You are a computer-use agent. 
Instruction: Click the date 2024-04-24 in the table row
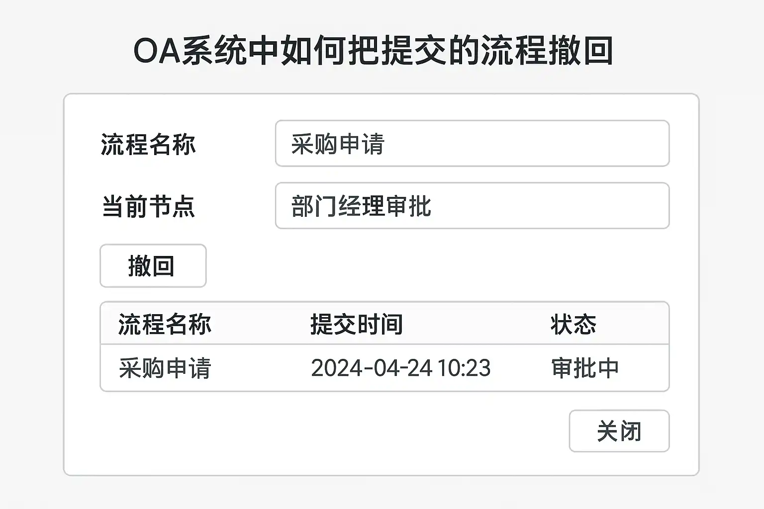(371, 368)
